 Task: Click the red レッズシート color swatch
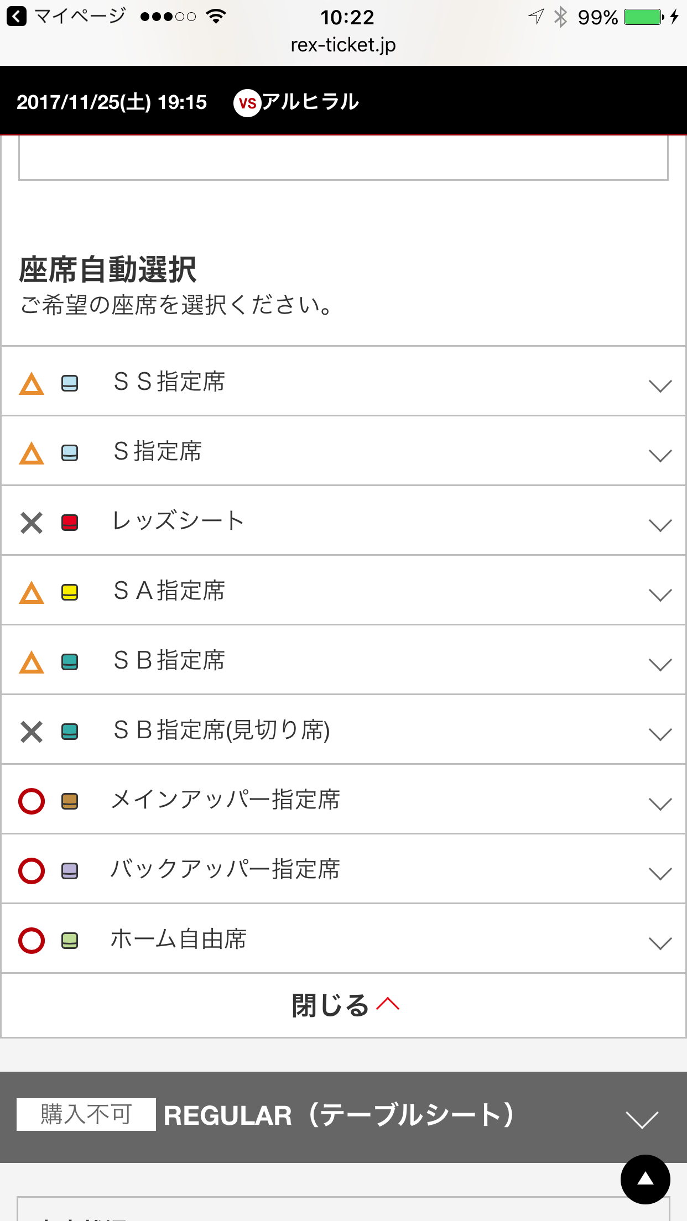70,523
